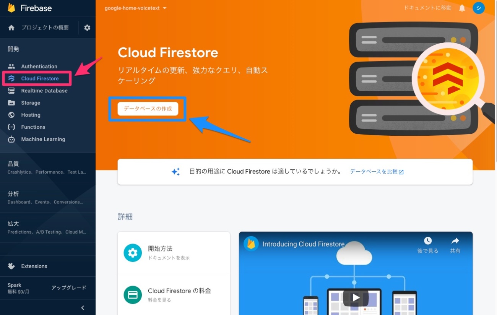The width and height of the screenshot is (497, 315).
Task: Open 開始方法 documentation card
Action: pos(174,253)
